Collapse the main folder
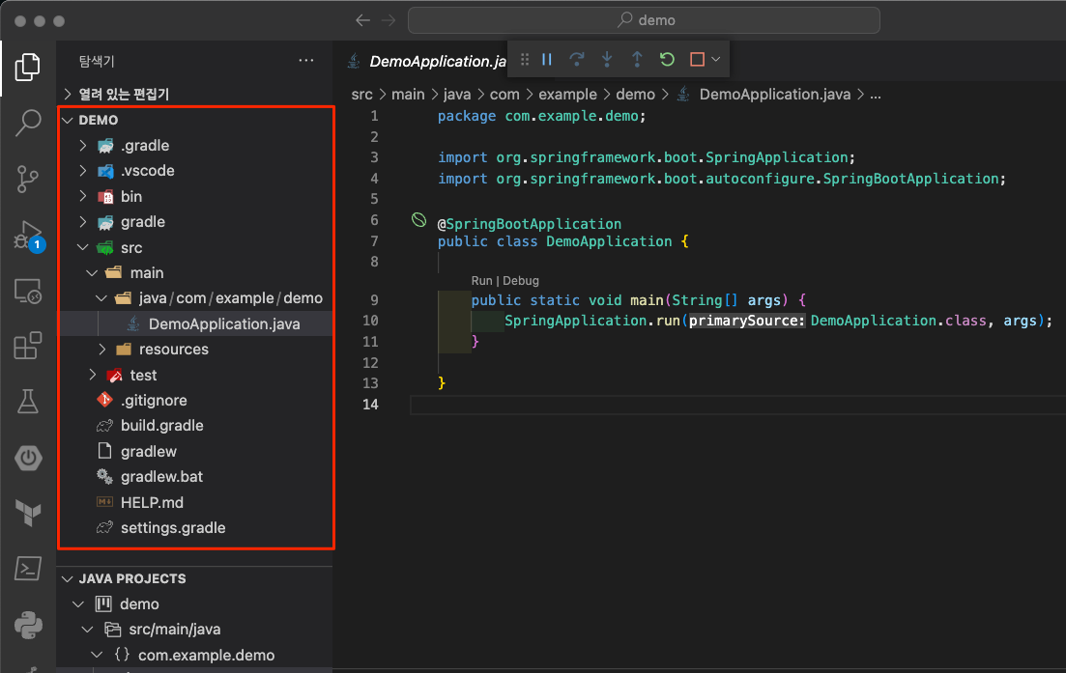The height and width of the screenshot is (673, 1066). (196, 273)
